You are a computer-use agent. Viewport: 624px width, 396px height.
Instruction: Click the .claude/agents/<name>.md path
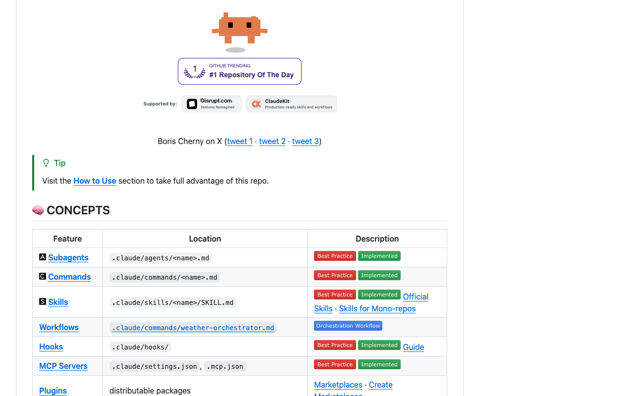click(x=160, y=258)
